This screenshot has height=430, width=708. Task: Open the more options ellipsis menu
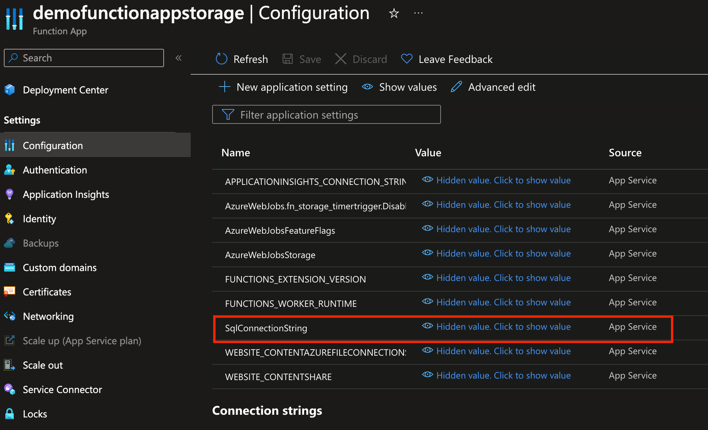click(418, 13)
